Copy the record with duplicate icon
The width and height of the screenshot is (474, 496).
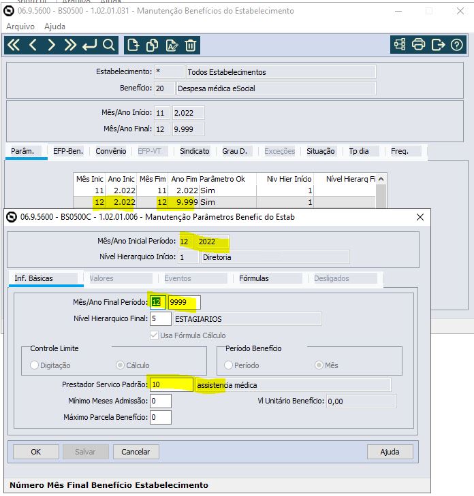[x=153, y=45]
